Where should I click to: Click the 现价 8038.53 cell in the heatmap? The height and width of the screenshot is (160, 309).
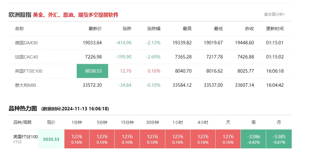pyautogui.click(x=51, y=139)
